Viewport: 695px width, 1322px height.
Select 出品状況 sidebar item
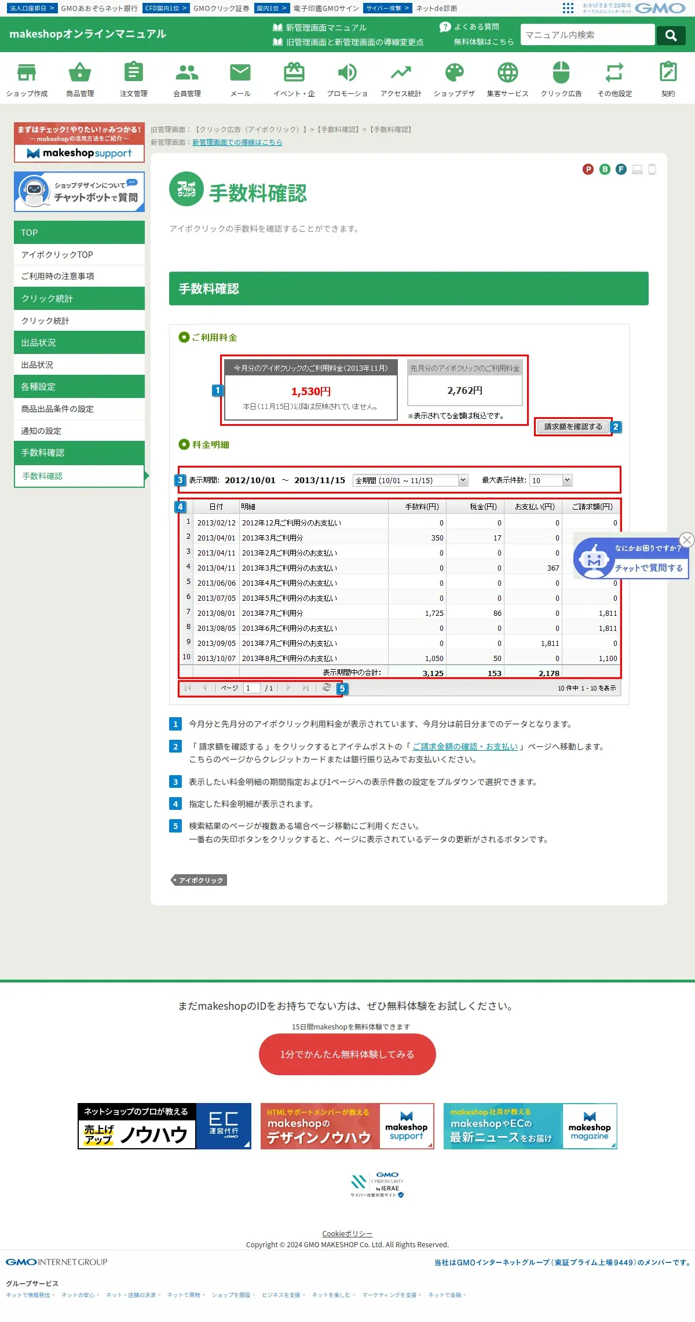79,365
